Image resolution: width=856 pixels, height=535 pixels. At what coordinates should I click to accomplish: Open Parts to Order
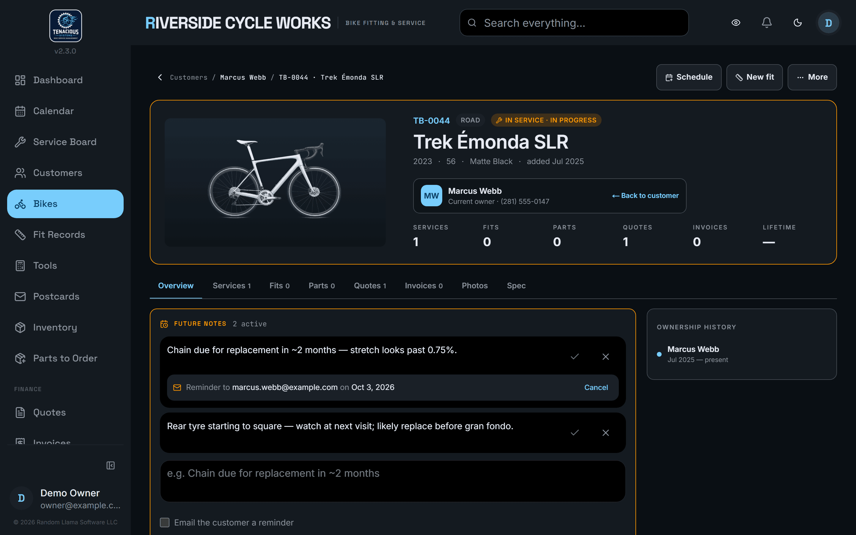(x=65, y=358)
